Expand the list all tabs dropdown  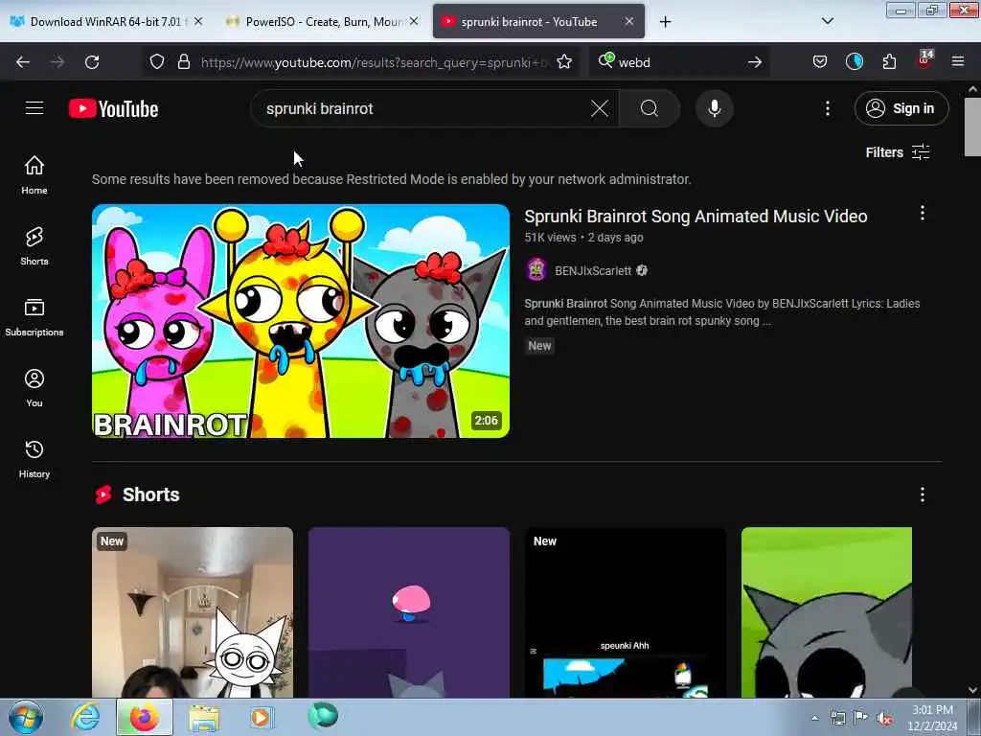click(x=827, y=21)
